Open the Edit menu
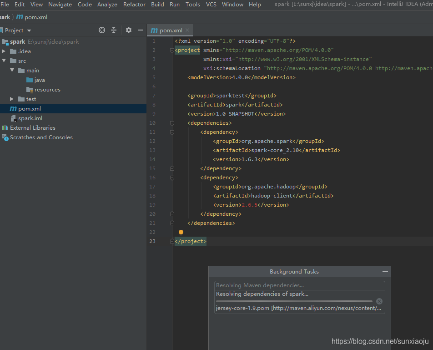 tap(19, 5)
